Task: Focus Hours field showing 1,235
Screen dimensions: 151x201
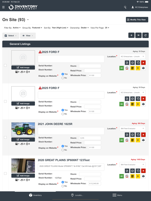Action: point(90,138)
